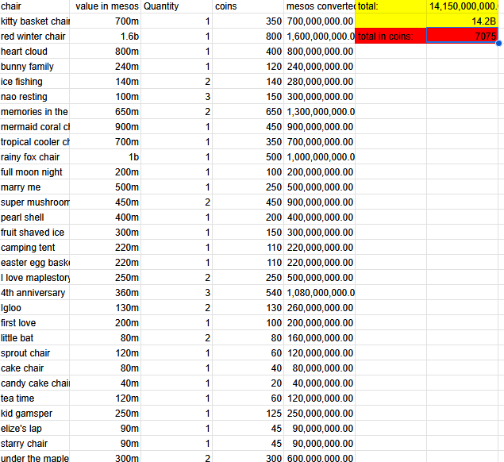Select the 'sprout chair' name cell

pos(35,353)
